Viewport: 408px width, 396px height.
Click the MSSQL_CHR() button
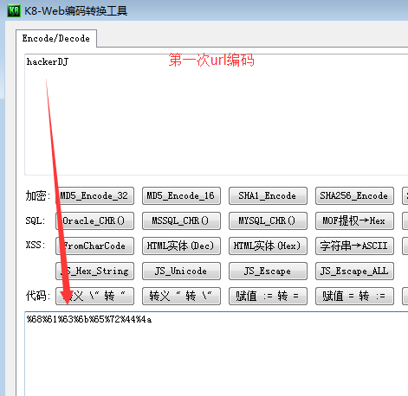pos(181,221)
